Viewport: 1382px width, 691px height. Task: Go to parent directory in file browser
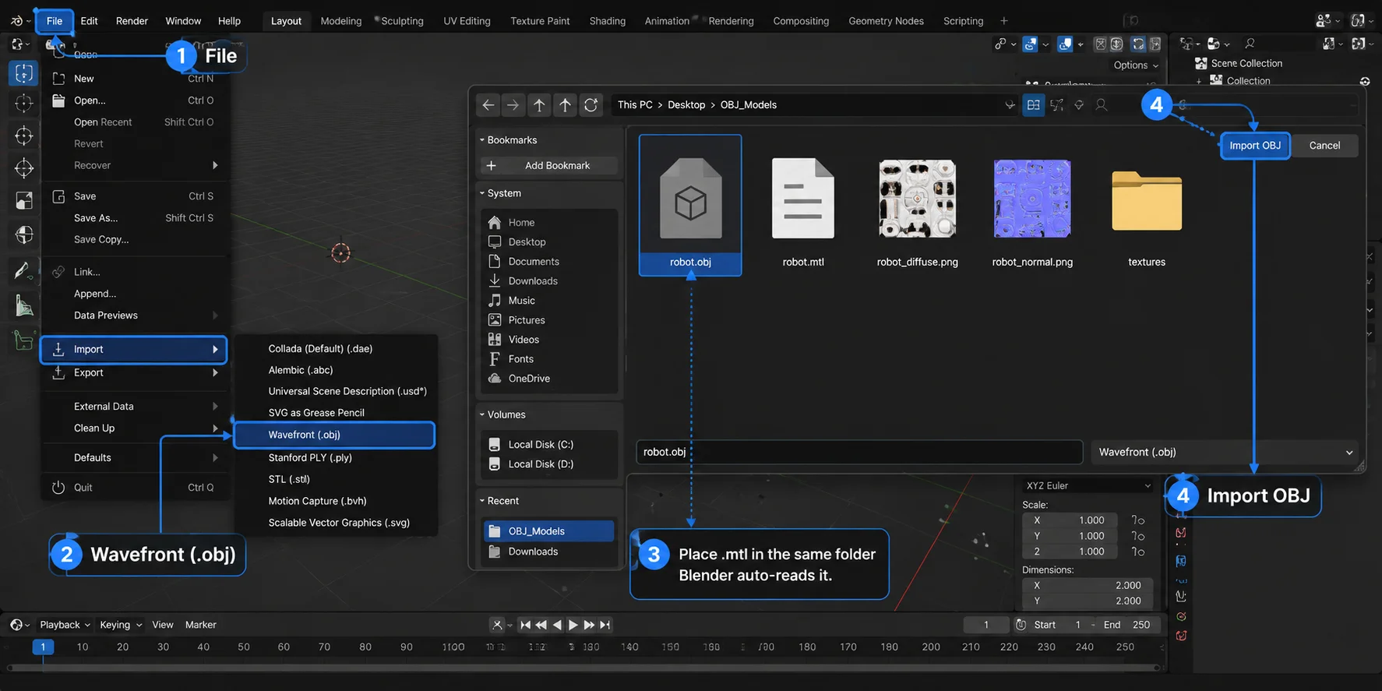tap(539, 105)
